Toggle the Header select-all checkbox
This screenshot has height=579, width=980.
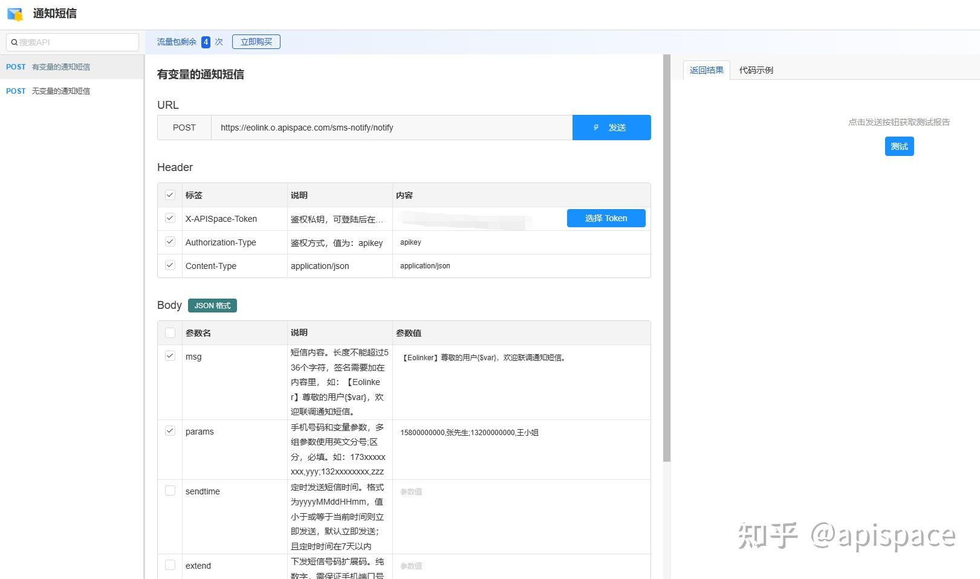[x=170, y=195]
